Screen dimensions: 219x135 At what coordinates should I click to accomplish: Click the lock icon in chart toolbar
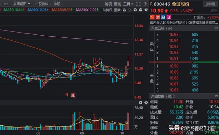(x=124, y=10)
